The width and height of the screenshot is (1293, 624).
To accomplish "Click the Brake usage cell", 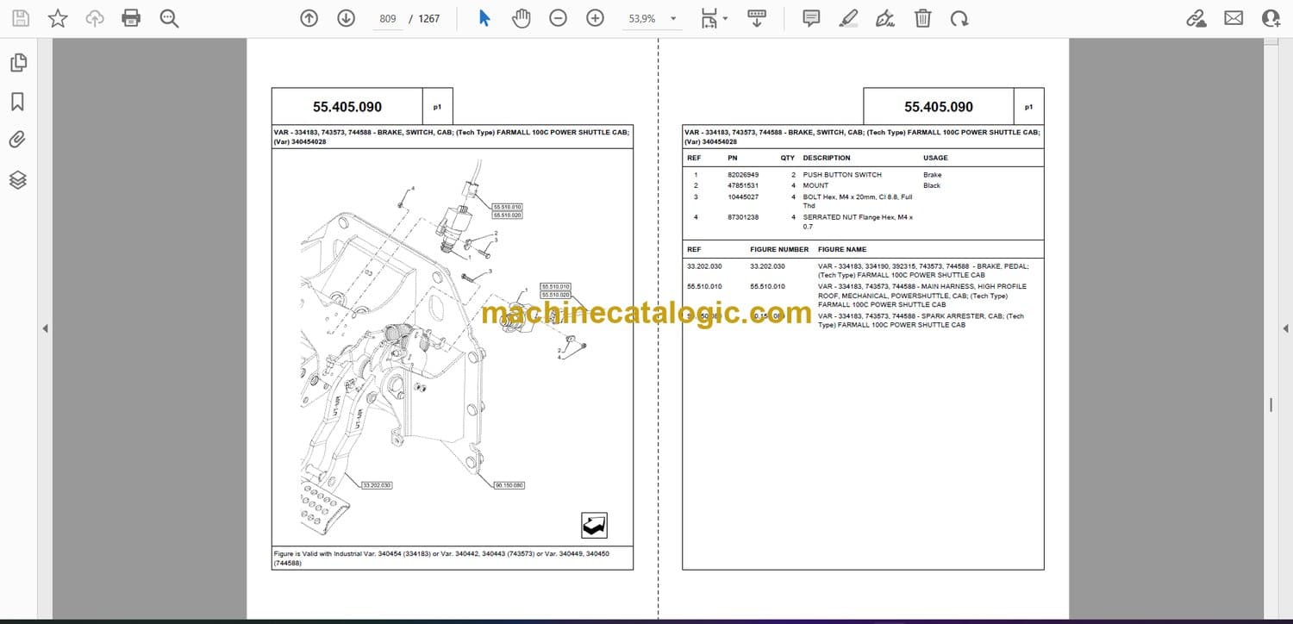I will (933, 175).
